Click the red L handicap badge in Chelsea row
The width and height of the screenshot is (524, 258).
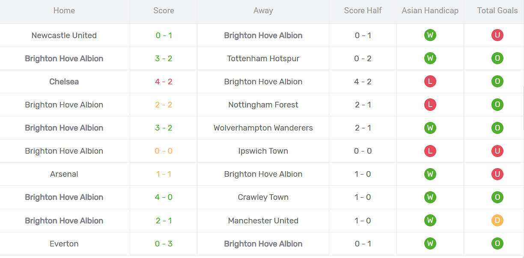point(430,82)
